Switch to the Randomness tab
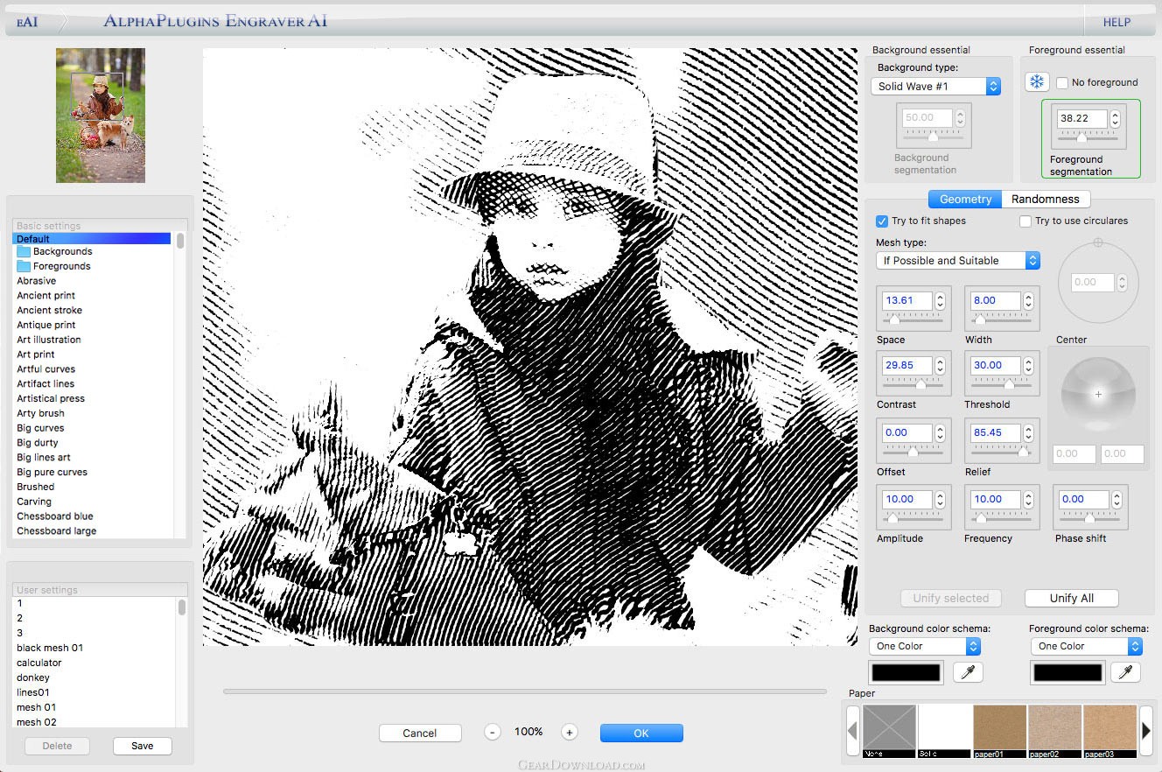 click(1046, 200)
